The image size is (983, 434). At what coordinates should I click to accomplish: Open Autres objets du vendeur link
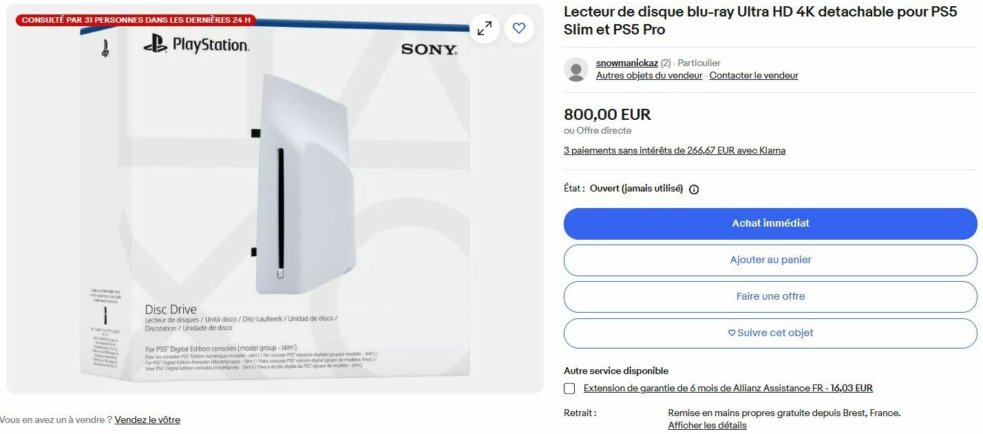649,76
